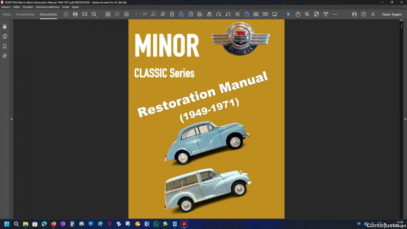Open the page thumbnails panel
Image resolution: width=407 pixels, height=229 pixels.
pos(5,36)
